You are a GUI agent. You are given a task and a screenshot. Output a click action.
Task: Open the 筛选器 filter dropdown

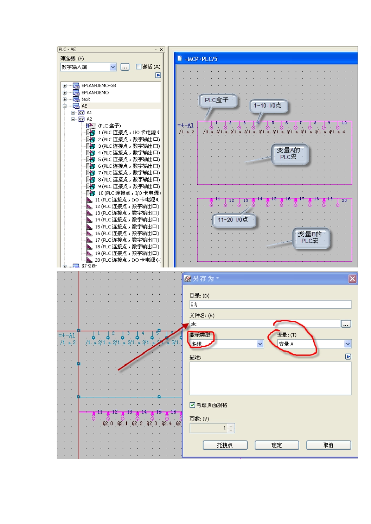(x=113, y=67)
